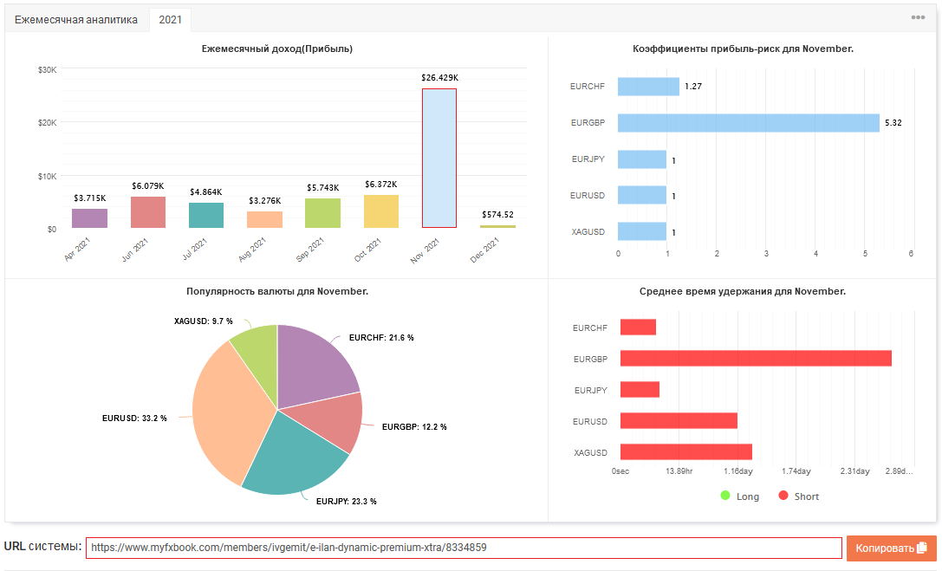Screen dimensions: 942x571
Task: Toggle the Long legend item
Action: (x=739, y=496)
